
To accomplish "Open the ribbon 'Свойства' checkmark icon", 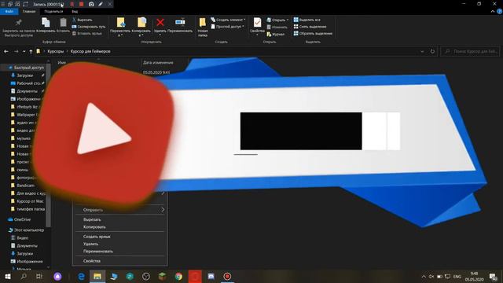I will (x=257, y=23).
